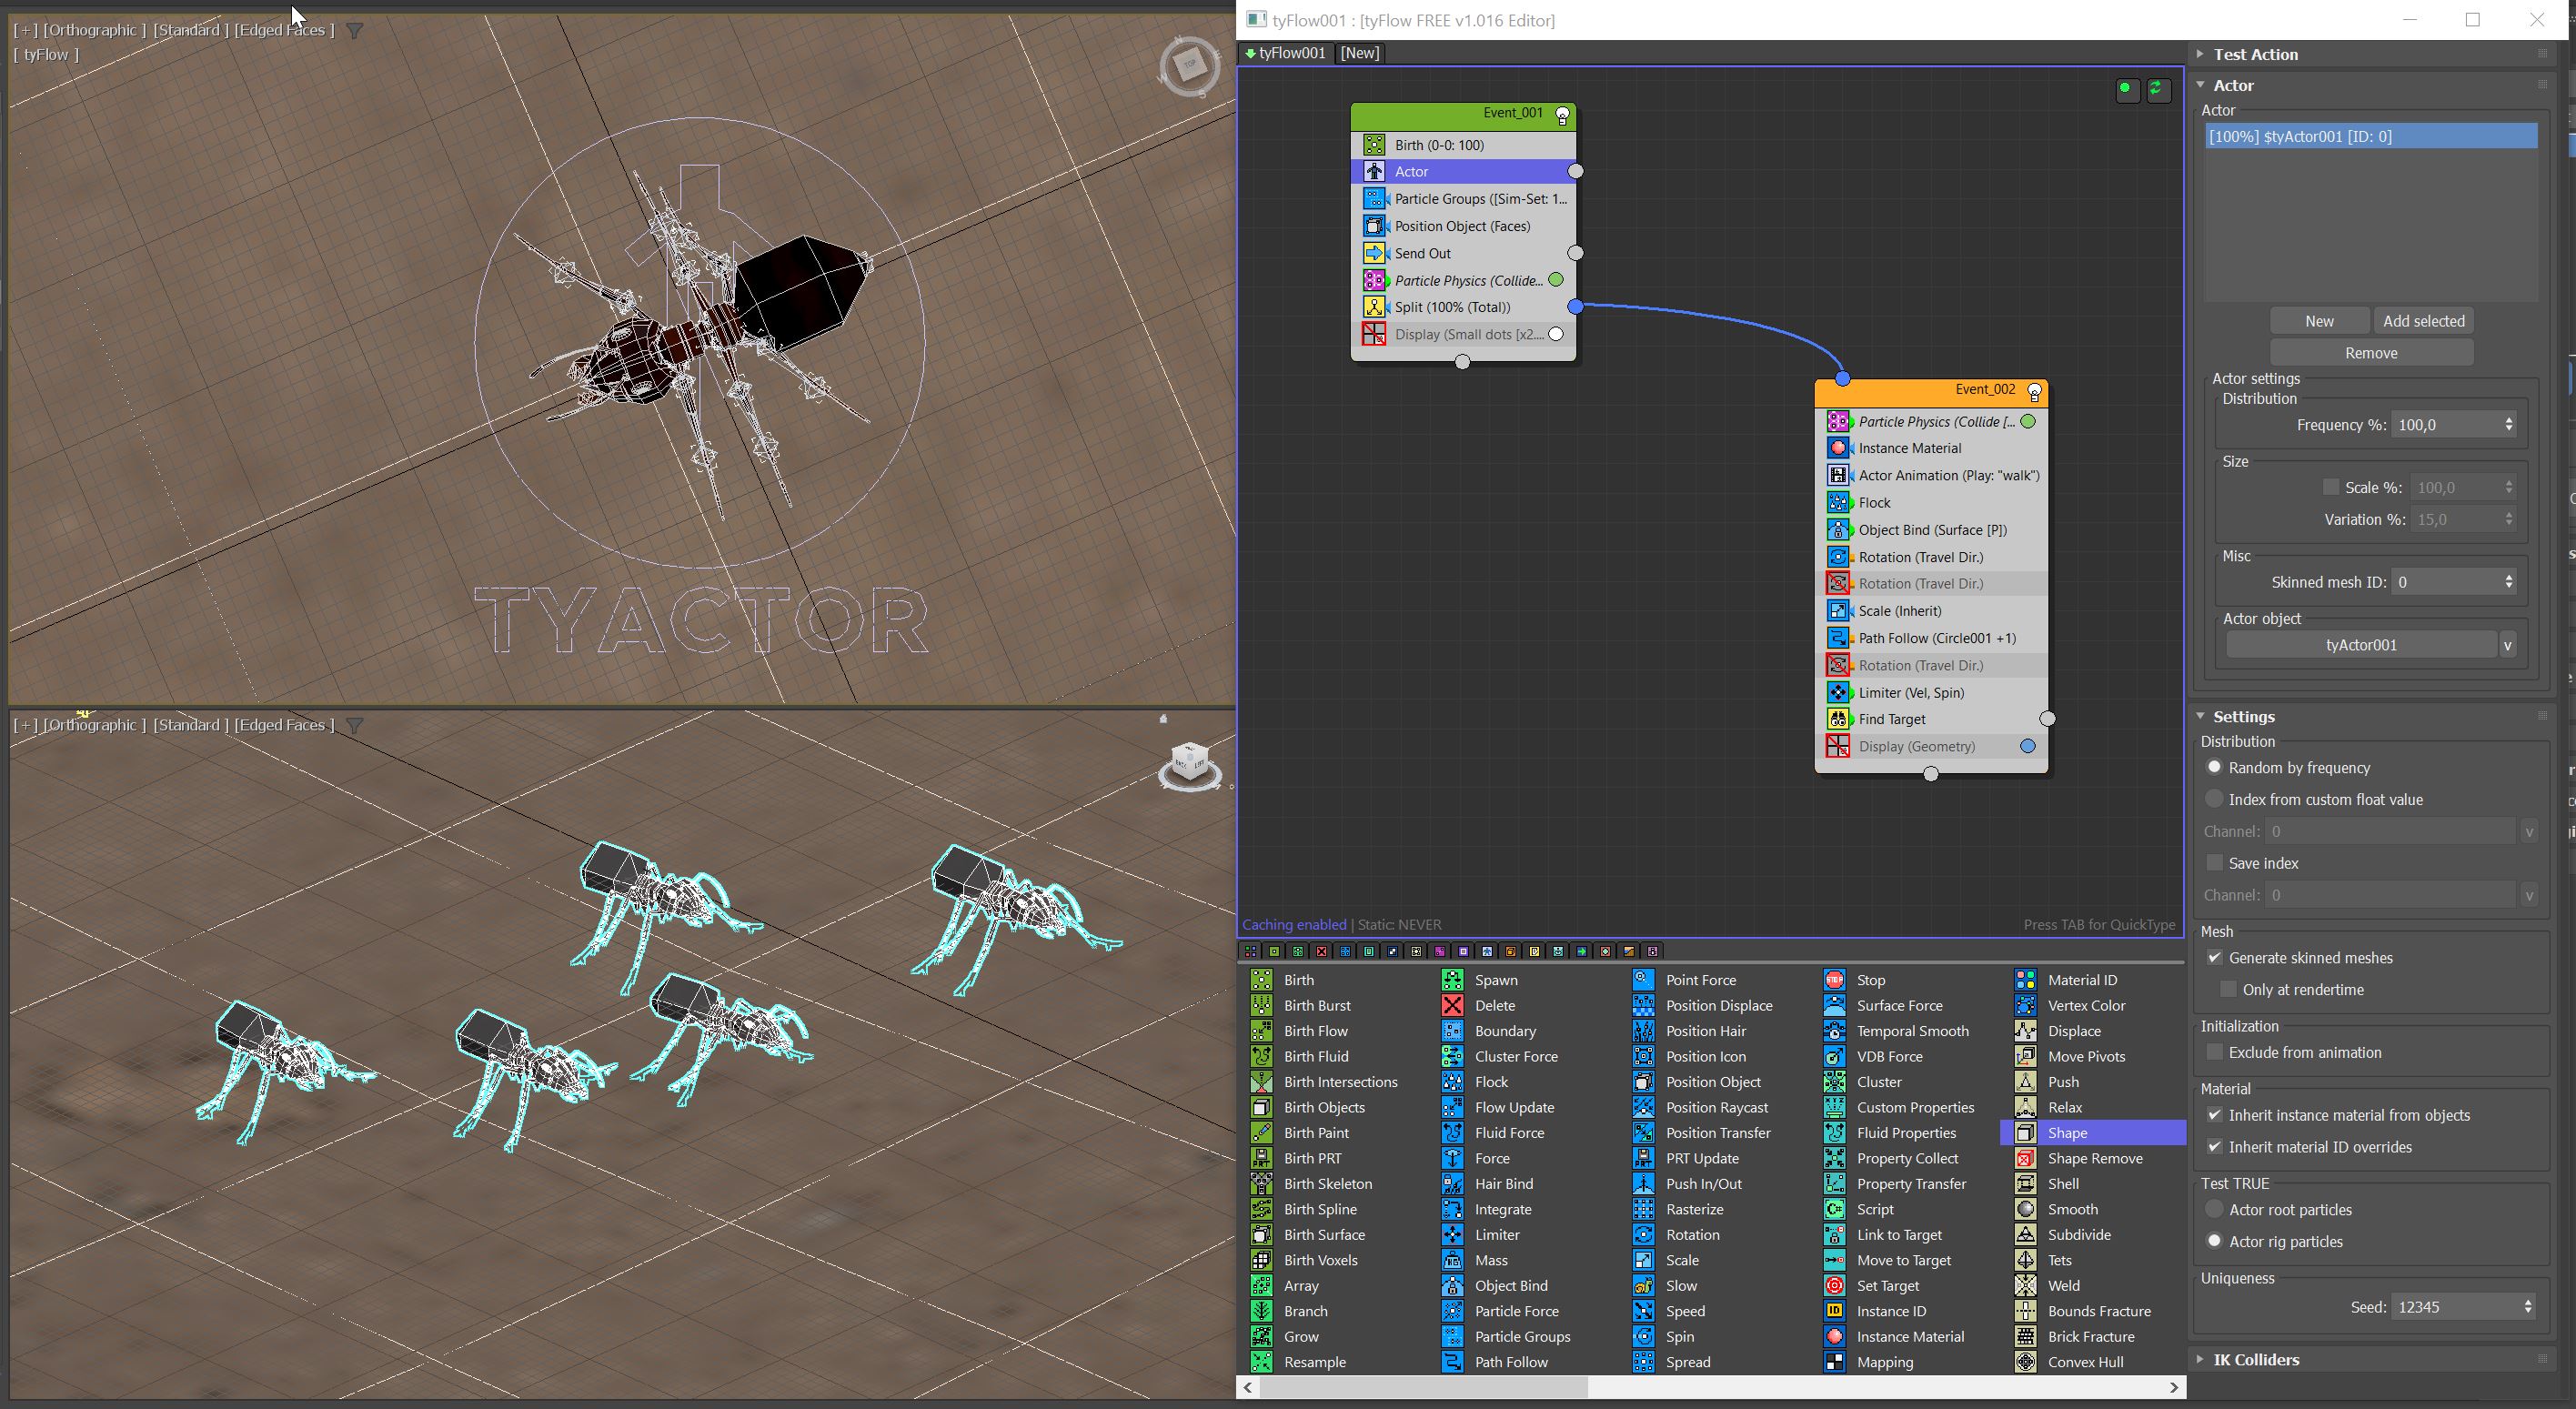Image resolution: width=2576 pixels, height=1409 pixels.
Task: Adjust the Skinned mesh ID spinner
Action: coord(2508,582)
